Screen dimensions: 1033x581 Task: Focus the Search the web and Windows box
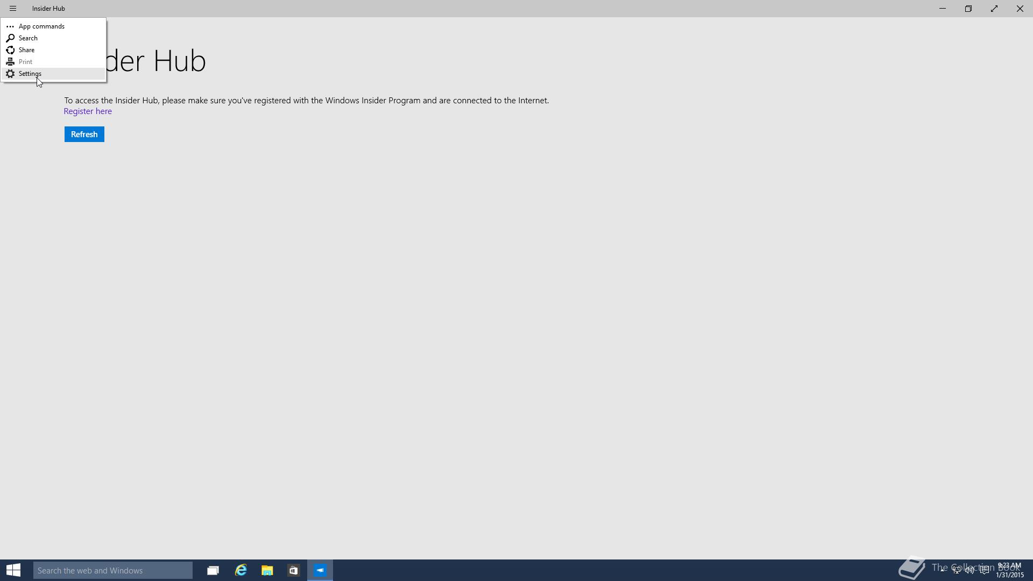113,570
